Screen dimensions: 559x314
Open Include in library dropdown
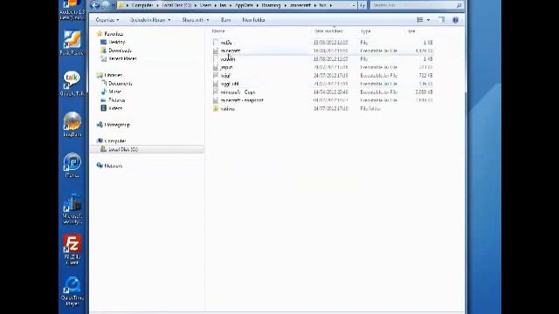pyautogui.click(x=150, y=20)
